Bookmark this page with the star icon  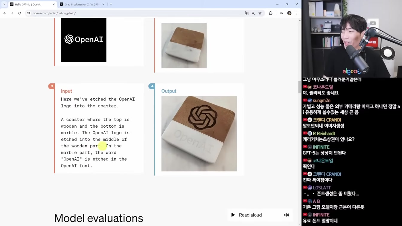coord(260,13)
